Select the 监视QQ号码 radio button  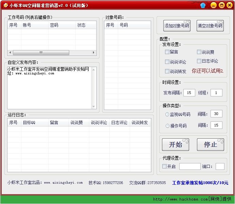coord(167,114)
